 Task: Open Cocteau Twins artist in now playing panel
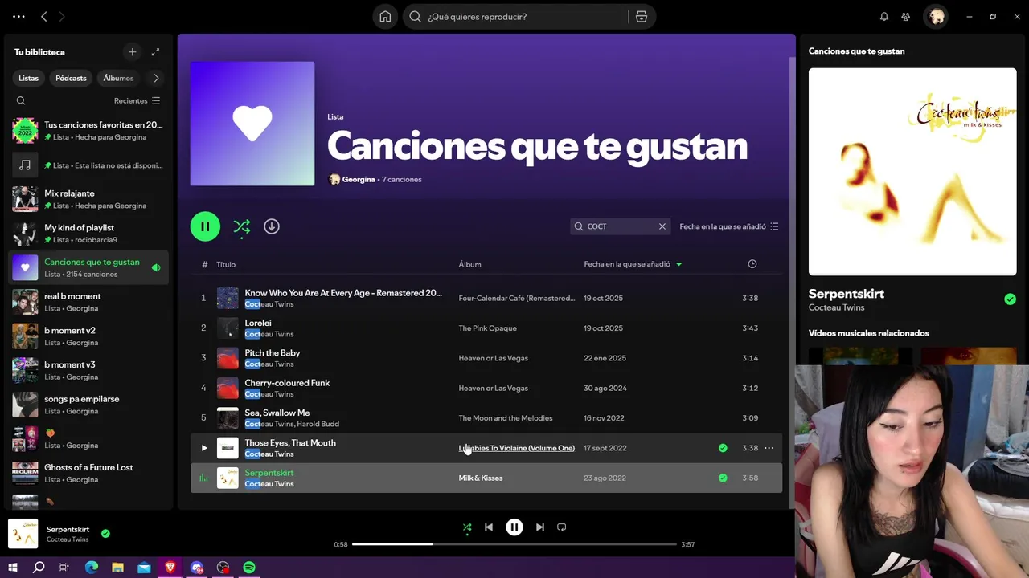tap(837, 307)
